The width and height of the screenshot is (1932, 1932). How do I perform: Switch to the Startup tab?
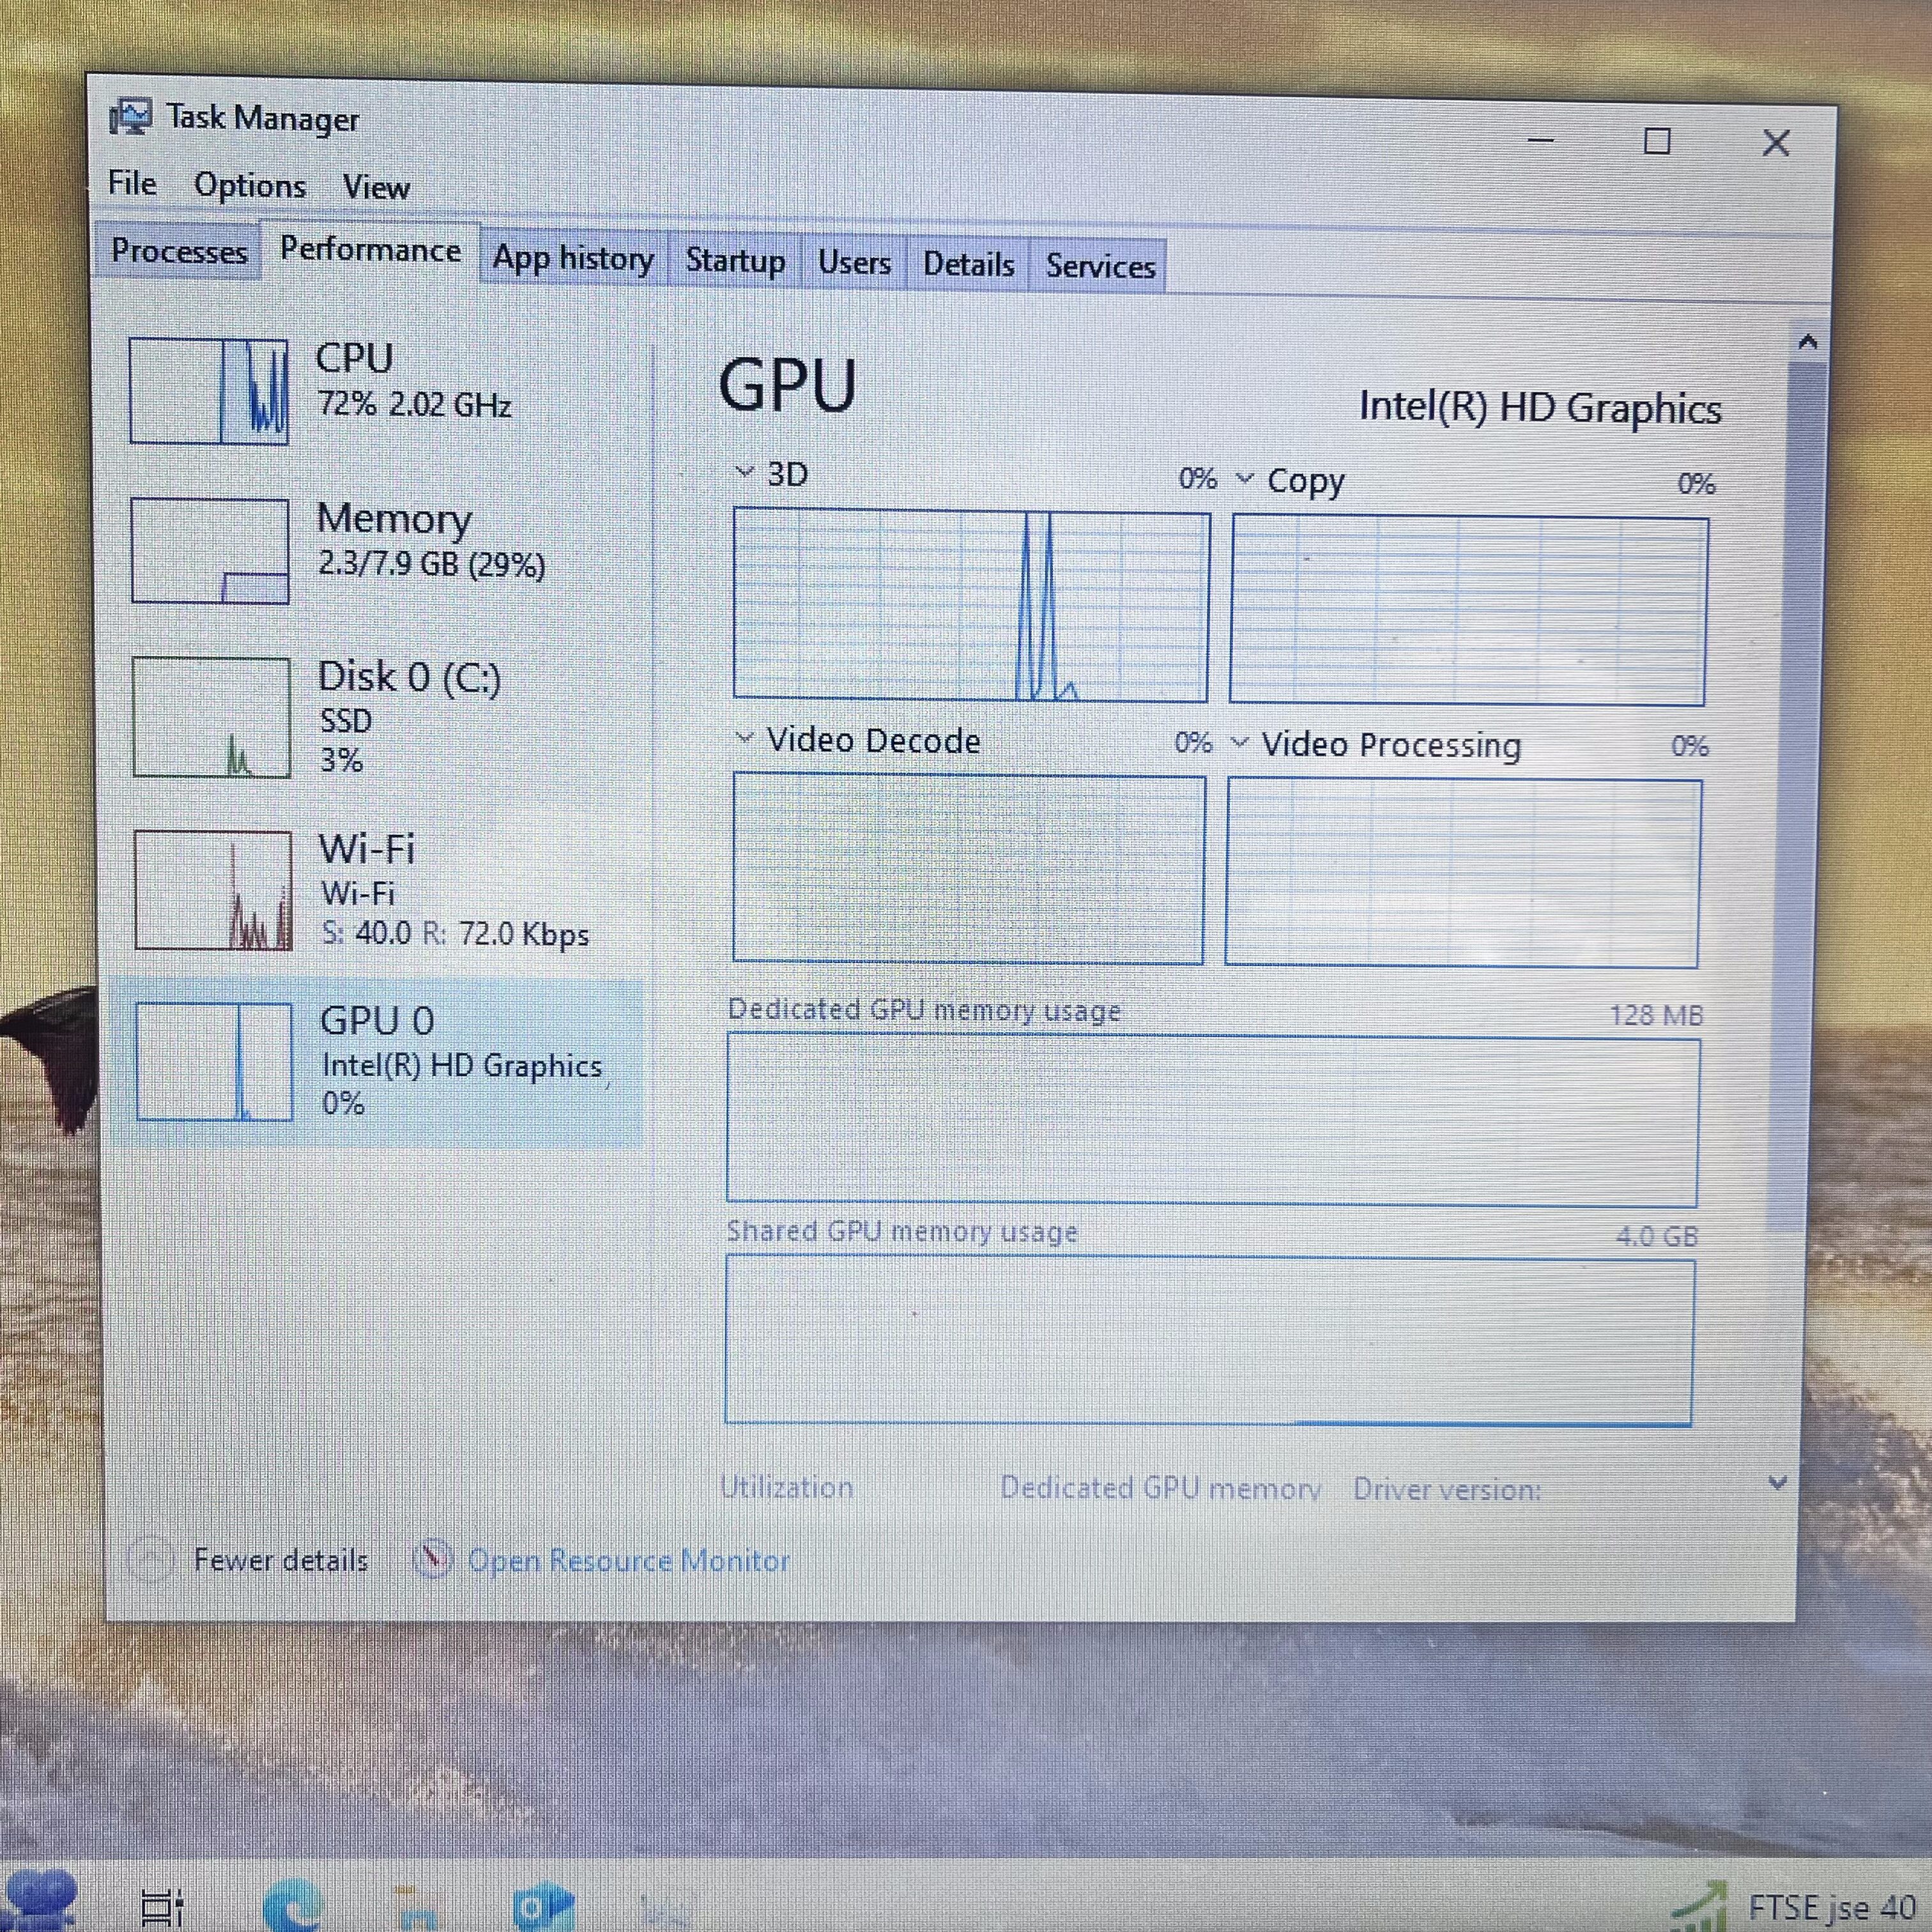click(x=735, y=261)
